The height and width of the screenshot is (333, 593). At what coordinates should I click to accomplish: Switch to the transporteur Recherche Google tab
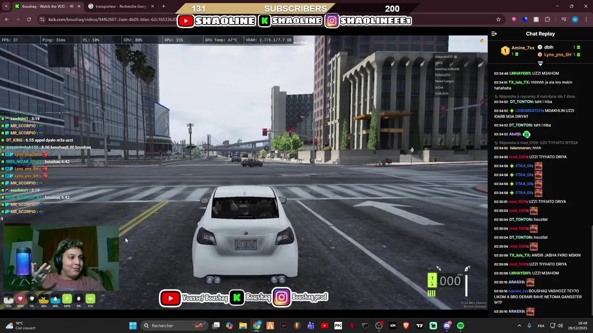pos(121,6)
